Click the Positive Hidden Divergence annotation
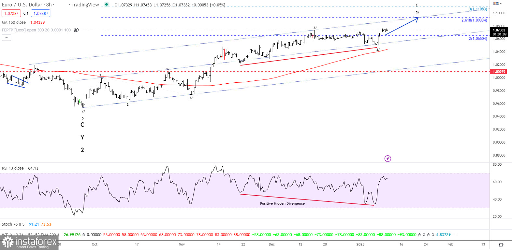The width and height of the screenshot is (512, 250). tap(282, 204)
